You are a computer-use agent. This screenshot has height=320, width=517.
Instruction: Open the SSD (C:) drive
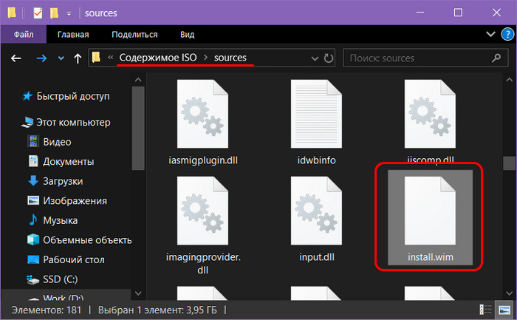[52, 279]
